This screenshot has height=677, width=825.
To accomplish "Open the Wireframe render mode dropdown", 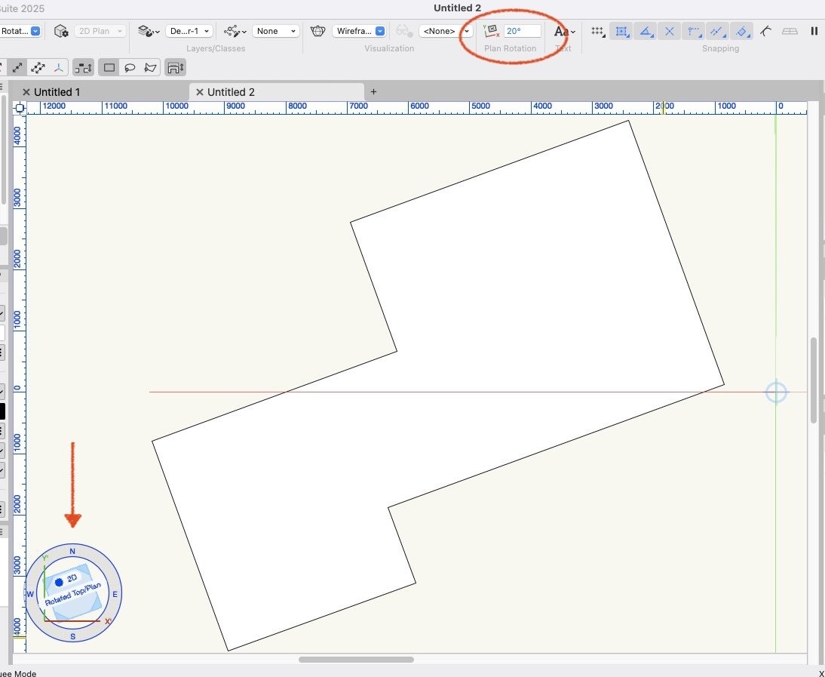I will pos(360,31).
